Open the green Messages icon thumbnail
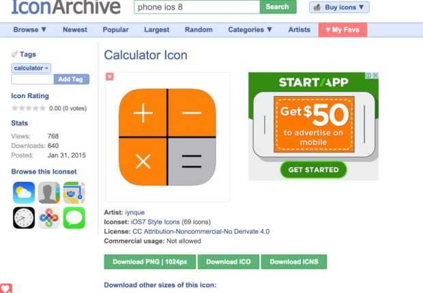 (x=74, y=218)
